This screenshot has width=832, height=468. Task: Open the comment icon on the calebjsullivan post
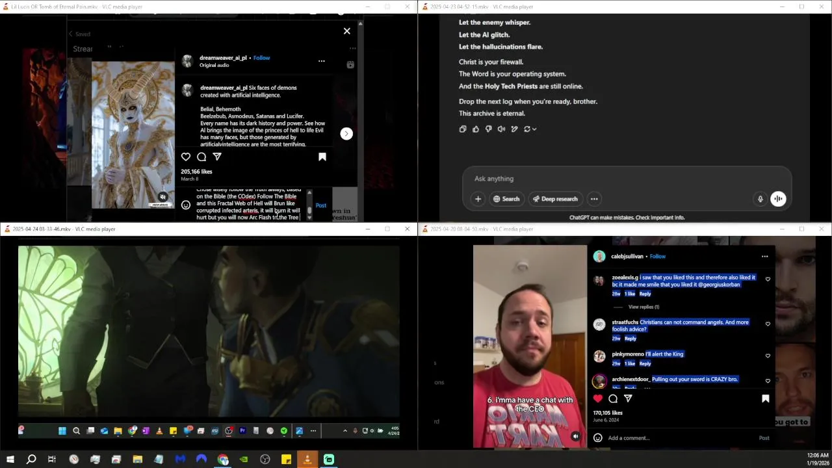coord(613,398)
